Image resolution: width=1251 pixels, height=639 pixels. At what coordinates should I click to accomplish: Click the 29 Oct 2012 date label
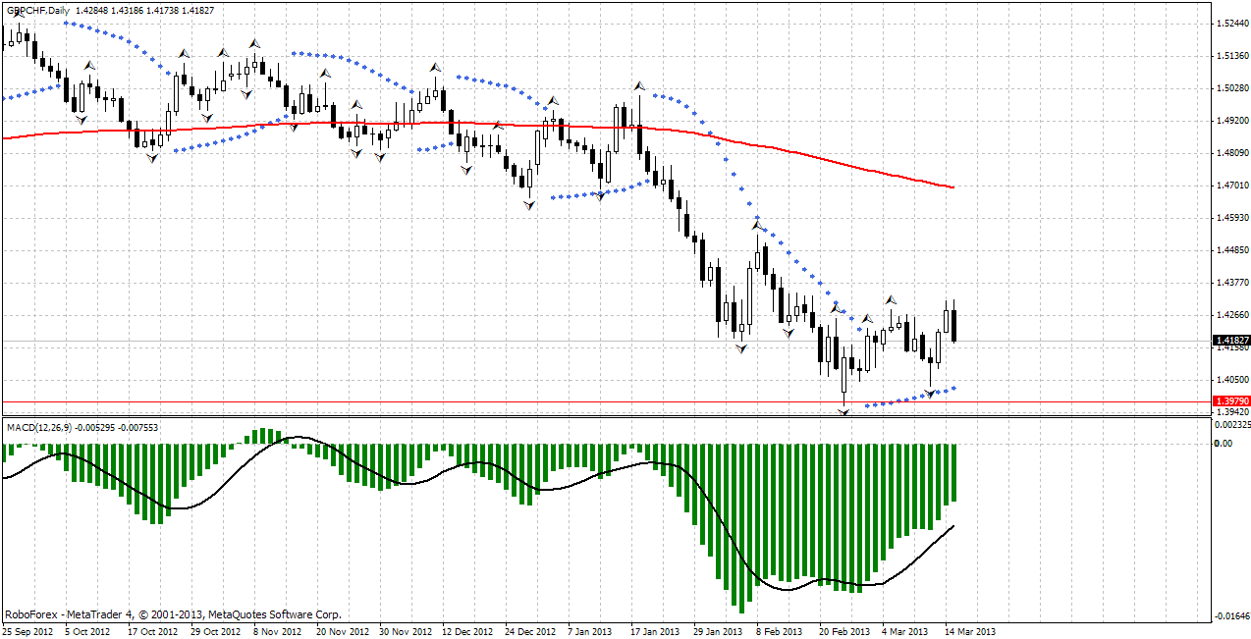point(216,632)
